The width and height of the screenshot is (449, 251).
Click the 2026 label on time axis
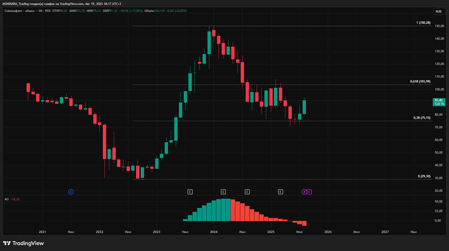coord(328,232)
